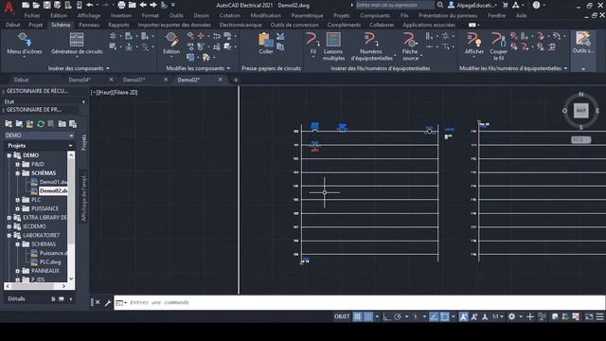
Task: Select PLC.dwg in LABORATOIRE7 tree
Action: click(50, 262)
